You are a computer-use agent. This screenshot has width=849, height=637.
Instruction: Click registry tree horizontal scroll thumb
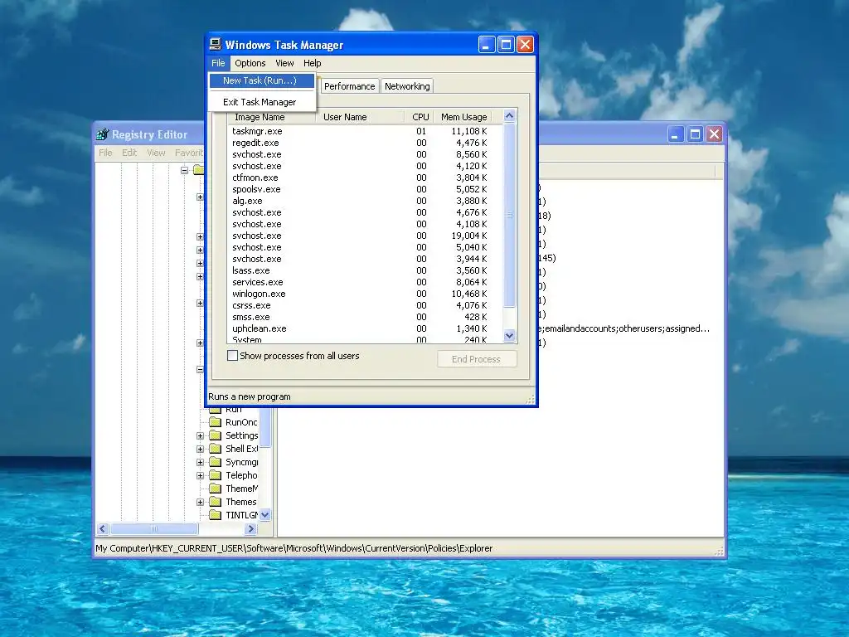coord(154,528)
